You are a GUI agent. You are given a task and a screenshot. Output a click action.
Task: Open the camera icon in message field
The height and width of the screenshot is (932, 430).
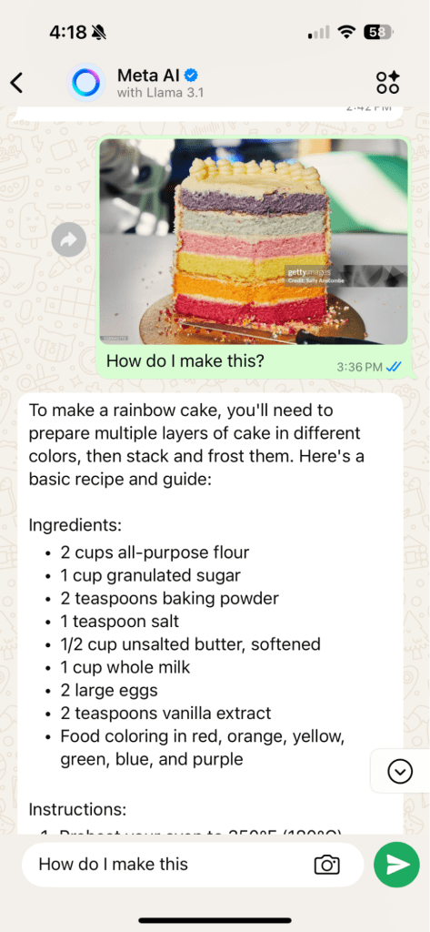[x=326, y=864]
